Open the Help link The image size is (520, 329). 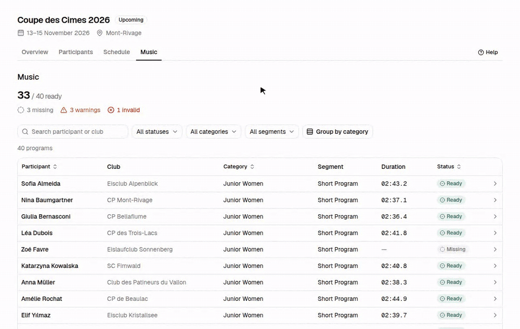pyautogui.click(x=488, y=52)
